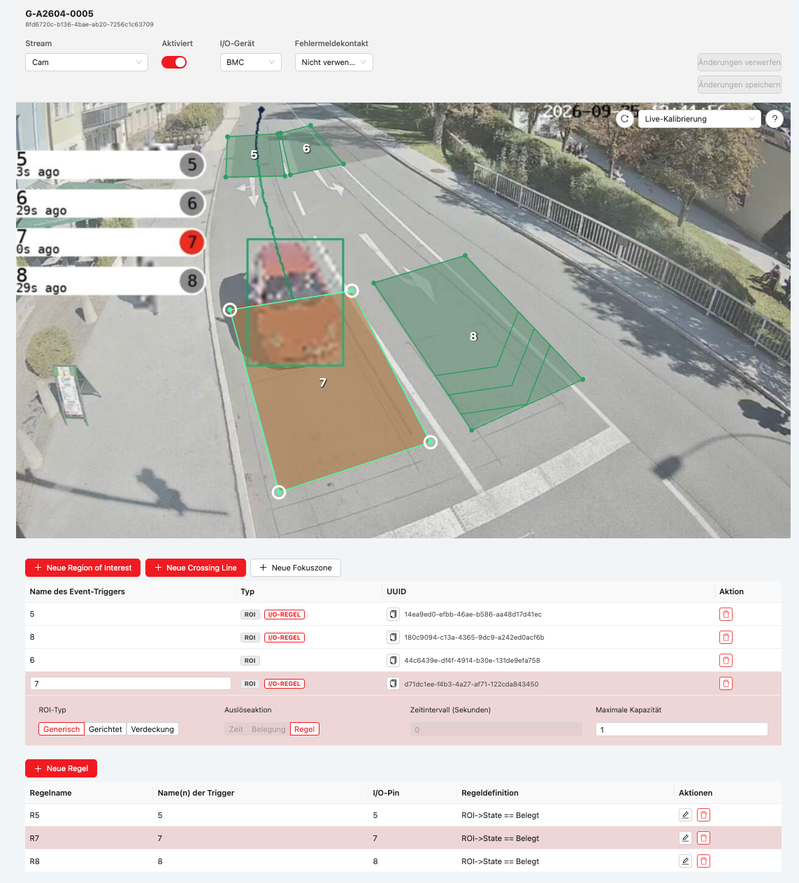
Task: Choose the Belegung trigger action
Action: tap(268, 729)
